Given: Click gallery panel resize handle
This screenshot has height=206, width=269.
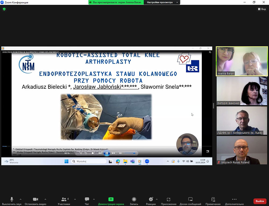Looking at the screenshot, I should click(x=213, y=106).
